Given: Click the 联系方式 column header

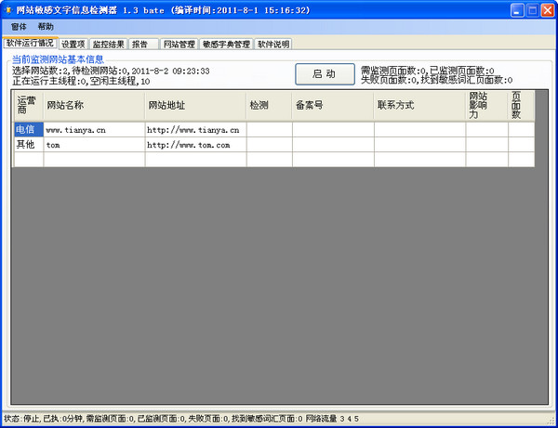Looking at the screenshot, I should 420,105.
